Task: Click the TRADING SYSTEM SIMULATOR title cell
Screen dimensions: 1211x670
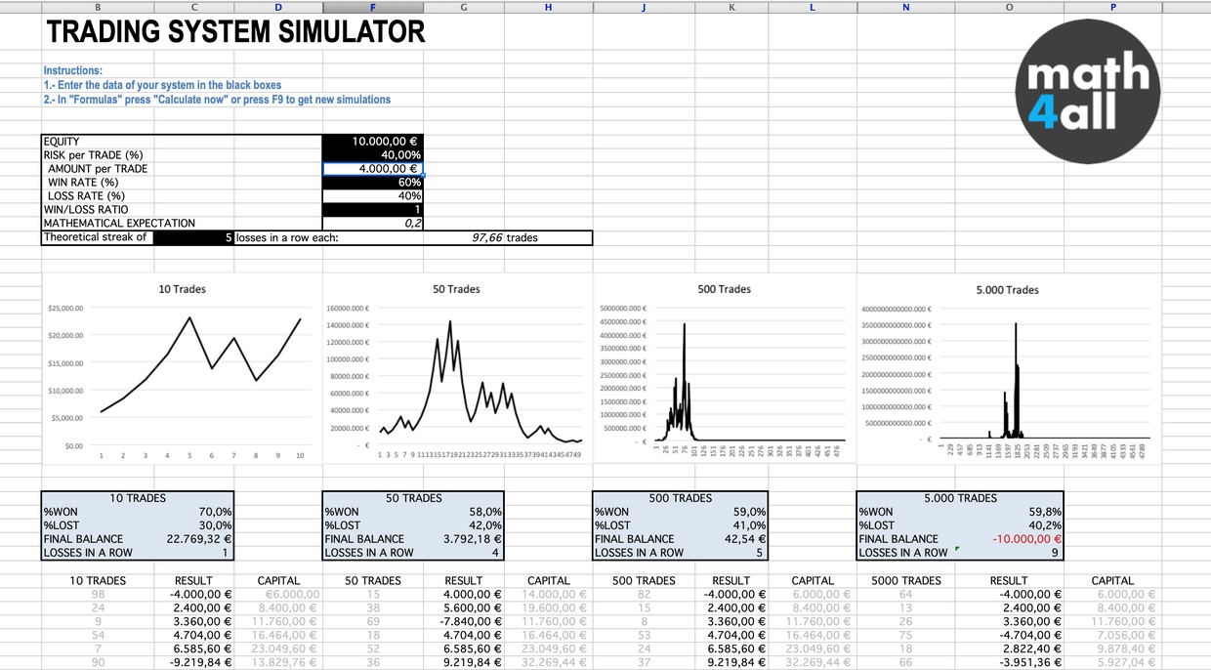Action: tap(235, 32)
